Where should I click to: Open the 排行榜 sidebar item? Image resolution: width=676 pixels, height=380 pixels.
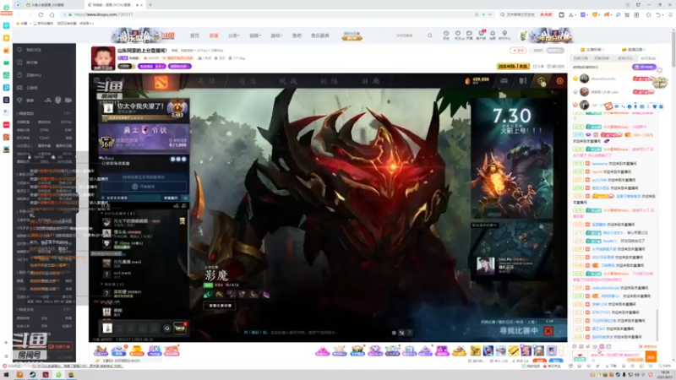coord(31,62)
